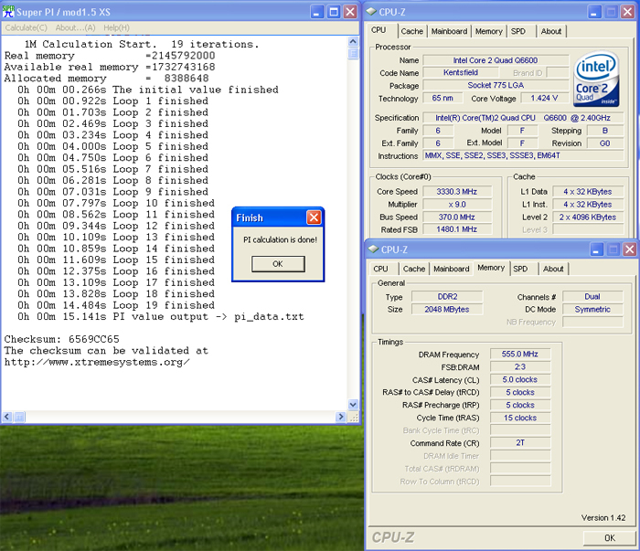
Task: Minimize the Super PI window
Action: coord(317,12)
